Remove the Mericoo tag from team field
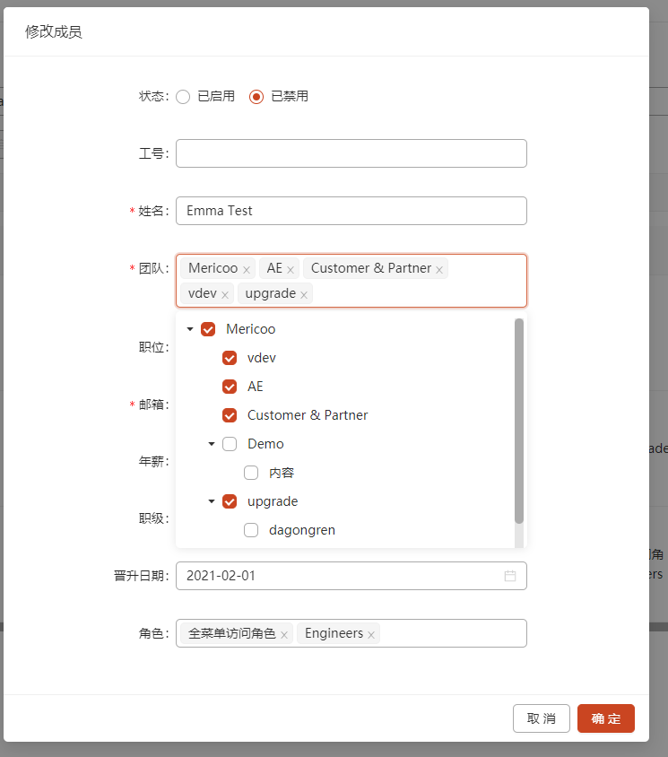The width and height of the screenshot is (668, 757). (x=247, y=270)
